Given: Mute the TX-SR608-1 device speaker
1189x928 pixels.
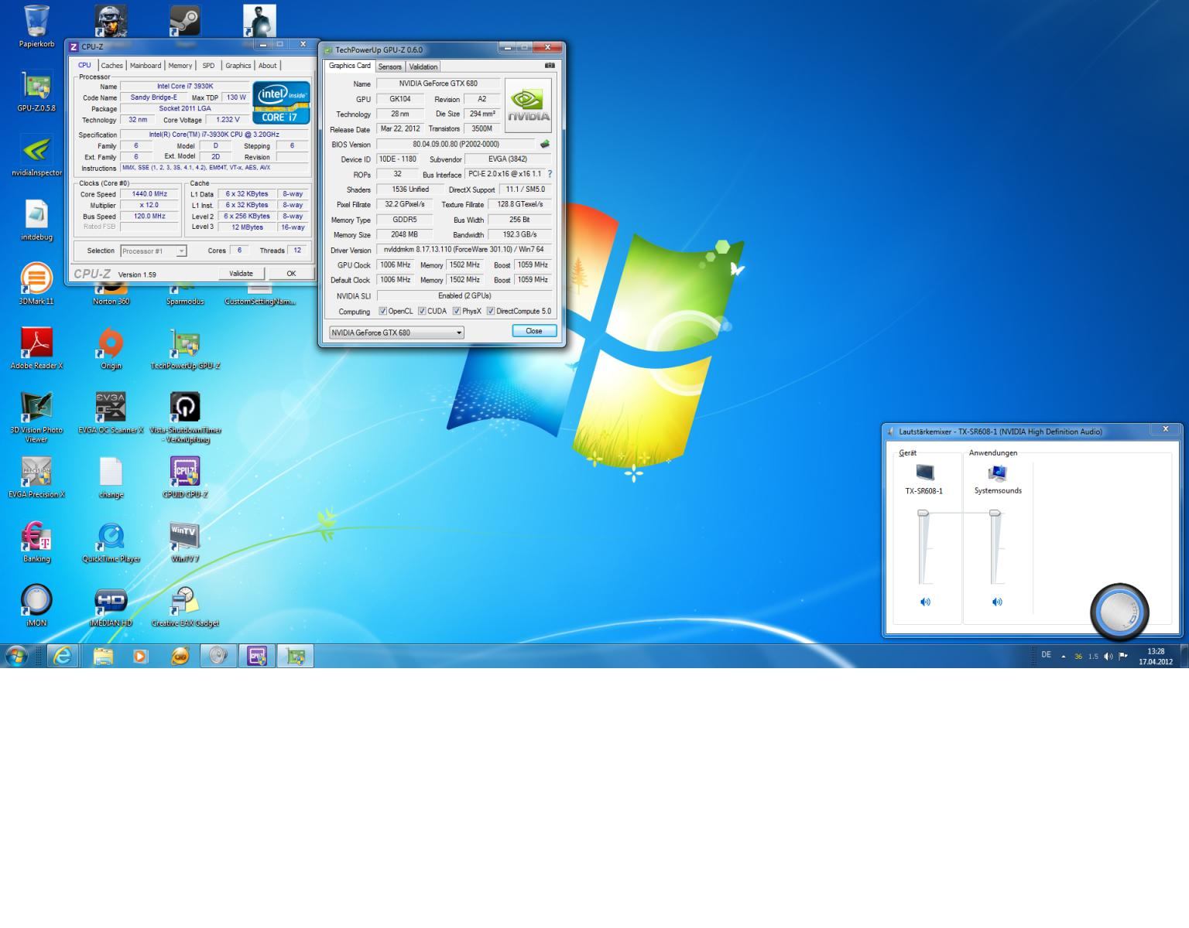Looking at the screenshot, I should (925, 602).
